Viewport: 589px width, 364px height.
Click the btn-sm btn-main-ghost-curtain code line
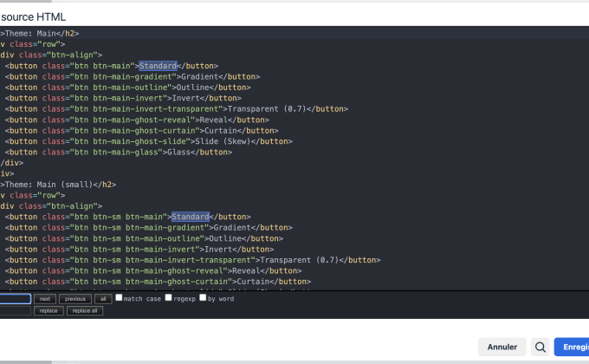(158, 282)
